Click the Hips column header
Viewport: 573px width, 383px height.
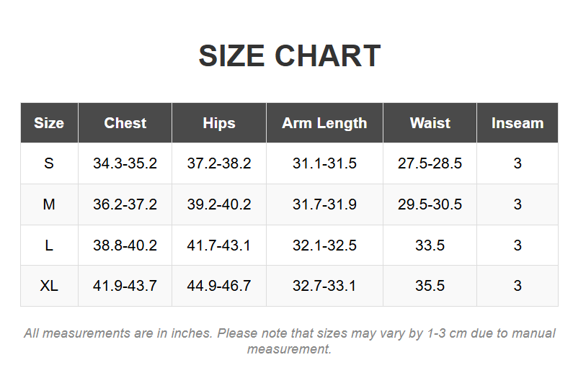(219, 123)
